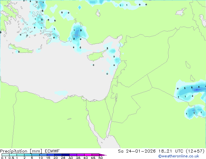Screen dimensions: 206x159
Task: Click the date "24-01-2026"
Action: coord(141,151)
